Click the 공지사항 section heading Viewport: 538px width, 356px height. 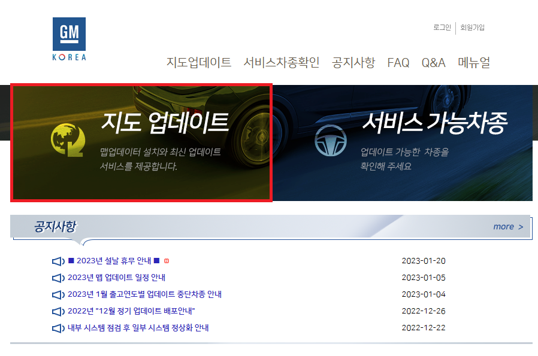coord(56,227)
